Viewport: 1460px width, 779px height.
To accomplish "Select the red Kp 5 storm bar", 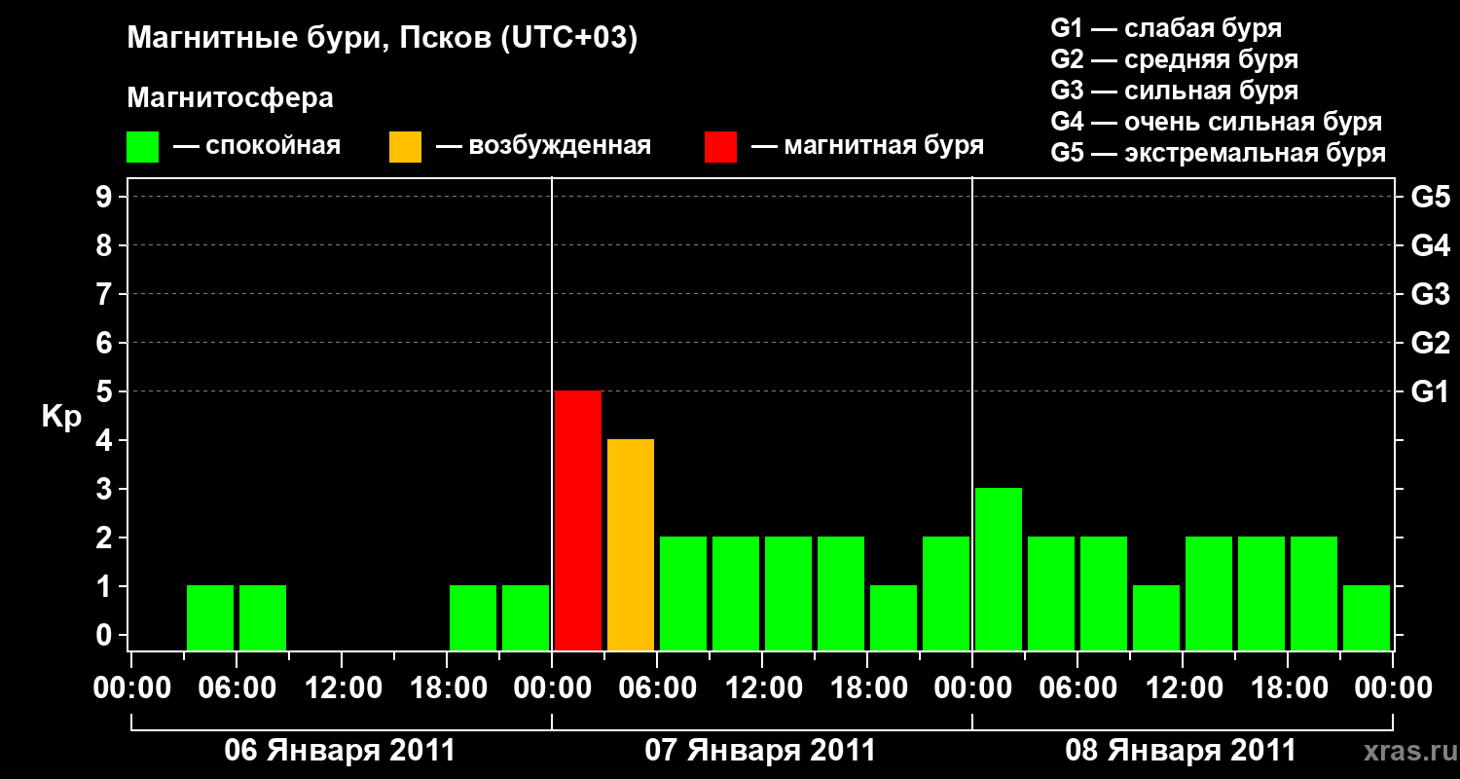I will pyautogui.click(x=578, y=520).
